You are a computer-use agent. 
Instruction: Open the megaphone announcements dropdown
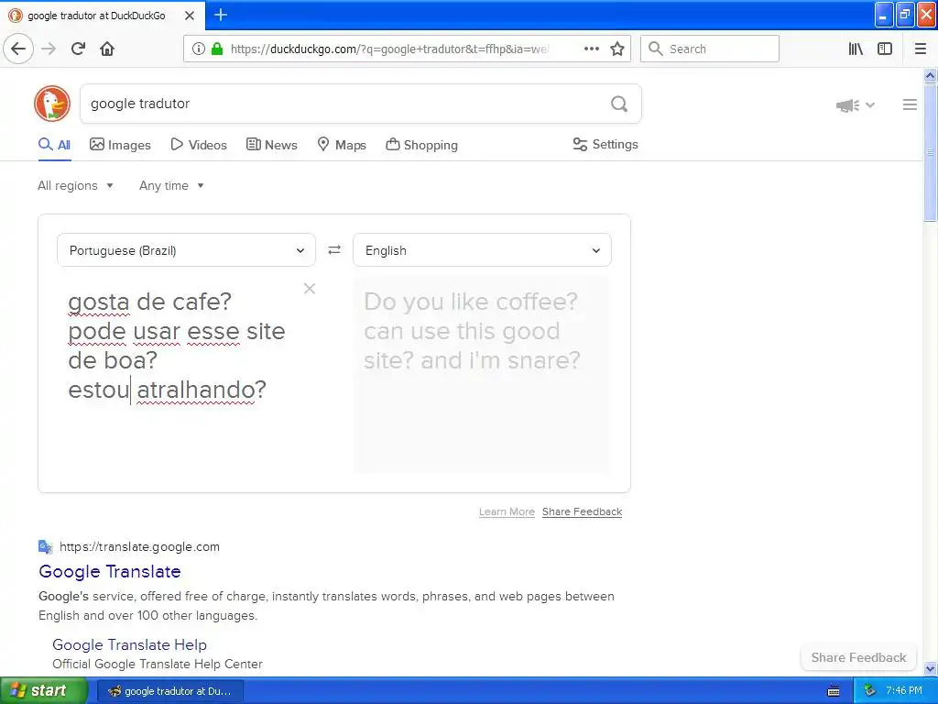(x=856, y=105)
